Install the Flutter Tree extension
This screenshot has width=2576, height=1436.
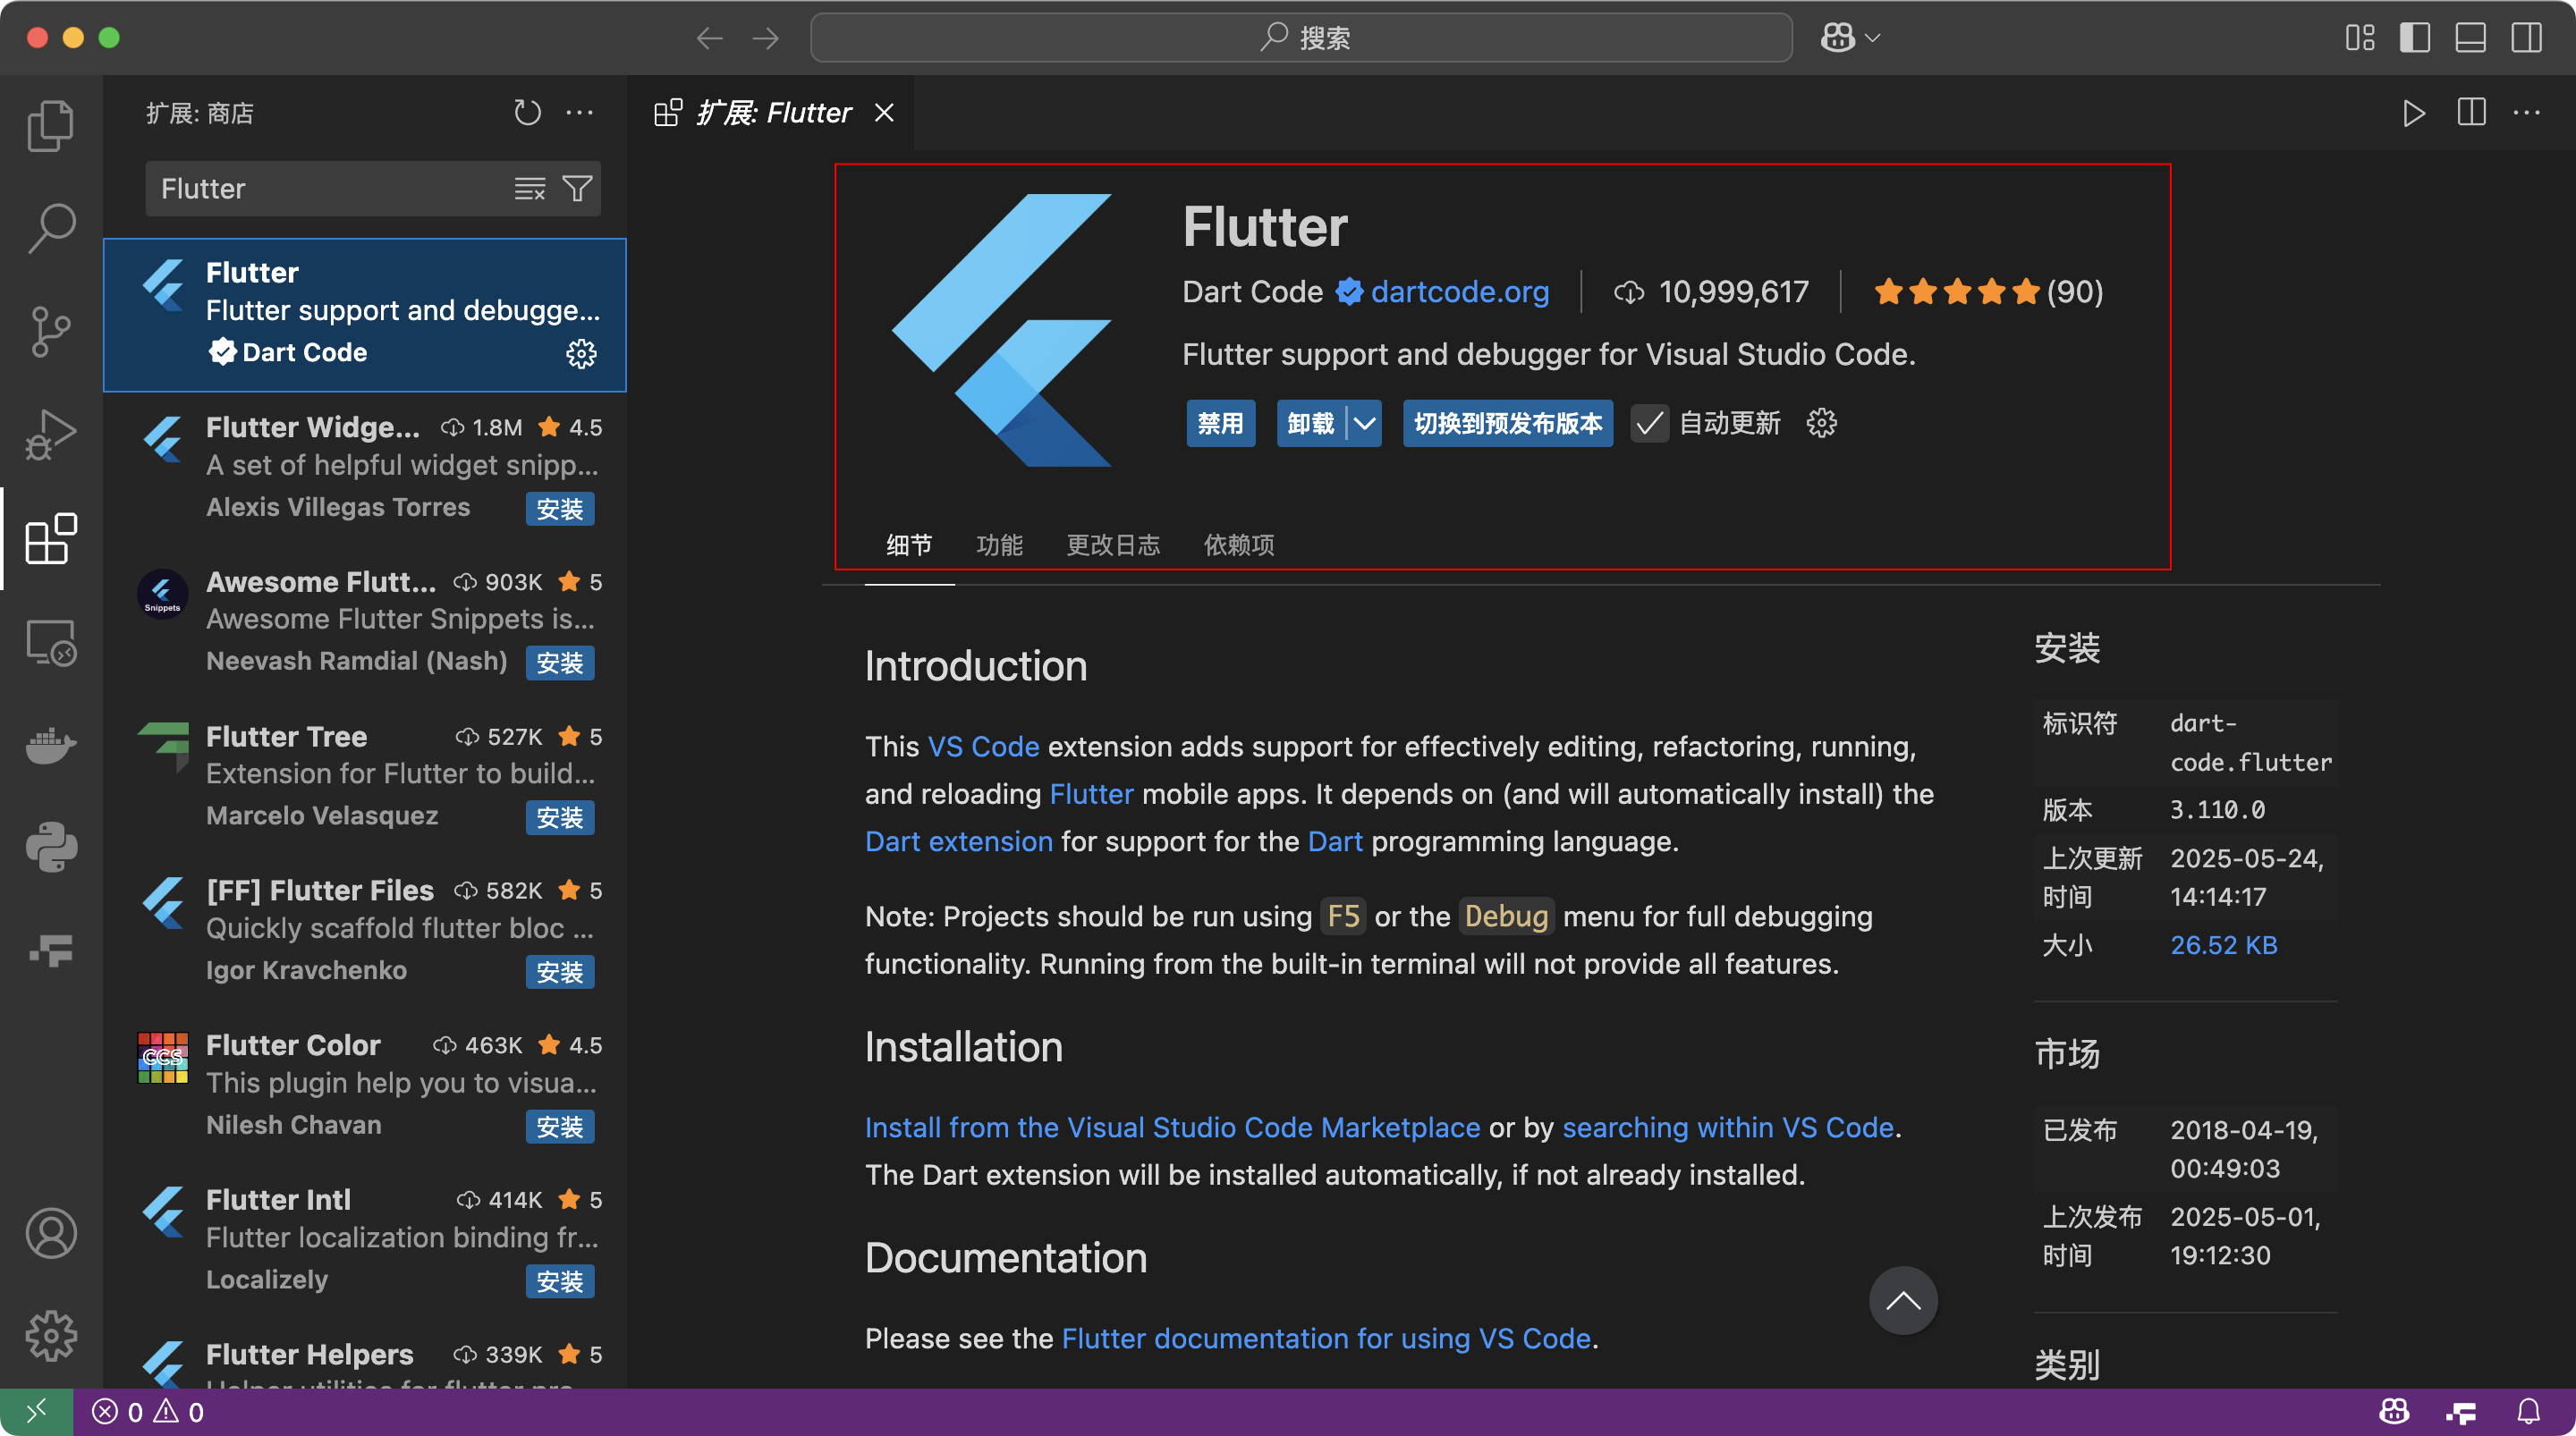click(x=559, y=817)
